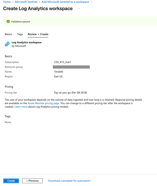Navigate to Home breadcrumb
Screen dimensions: 157x186
(x=7, y=2)
